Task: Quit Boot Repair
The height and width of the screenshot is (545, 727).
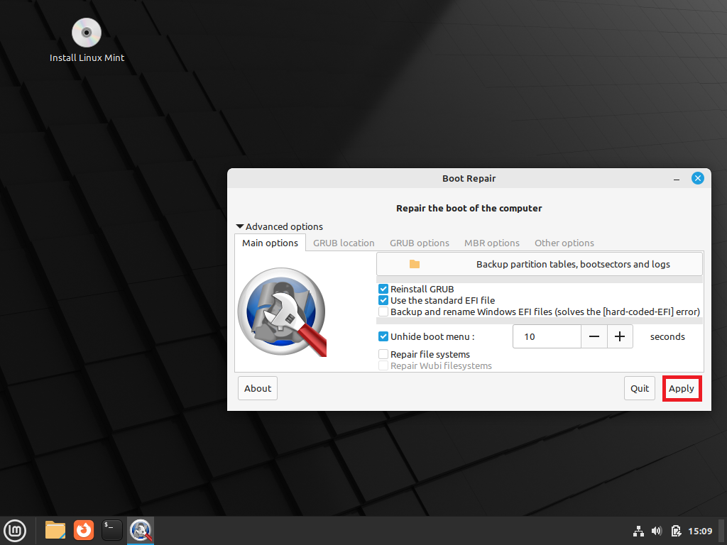Action: click(x=640, y=388)
